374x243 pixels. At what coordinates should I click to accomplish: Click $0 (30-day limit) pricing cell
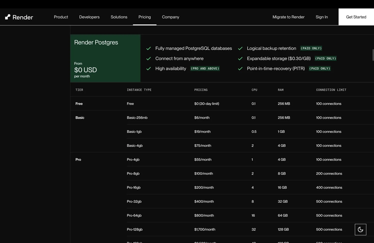coord(207,104)
